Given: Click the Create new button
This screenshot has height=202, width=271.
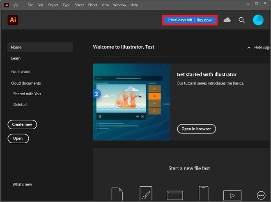Looking at the screenshot, I should click(22, 124).
